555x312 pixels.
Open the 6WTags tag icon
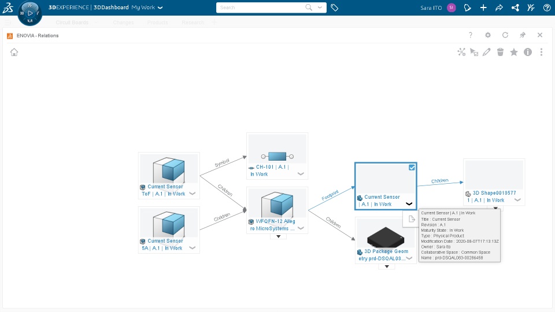pos(335,8)
